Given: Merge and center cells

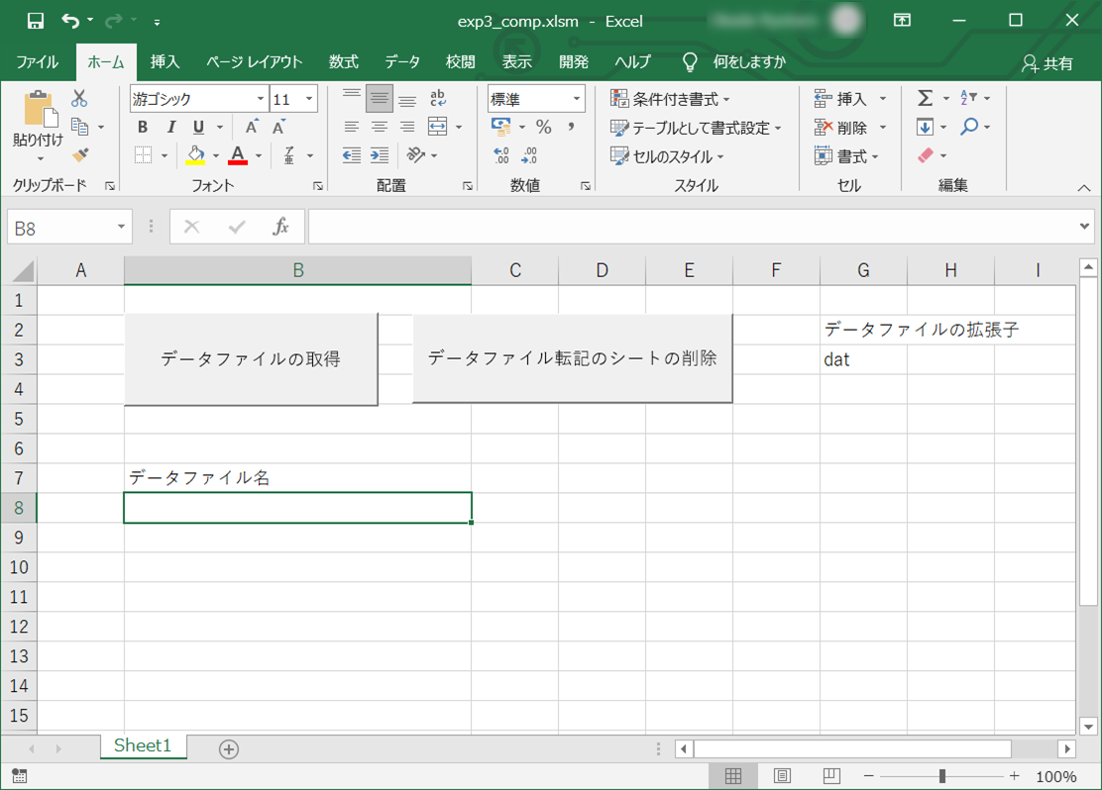Looking at the screenshot, I should tap(437, 127).
